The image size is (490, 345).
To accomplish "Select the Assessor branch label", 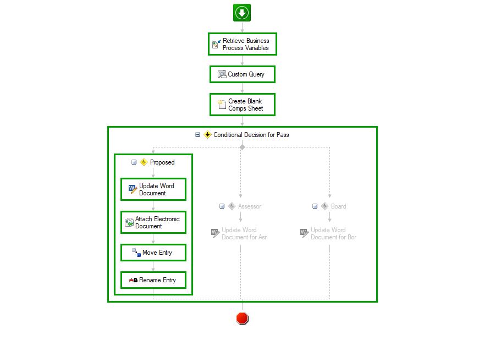I will click(x=249, y=206).
